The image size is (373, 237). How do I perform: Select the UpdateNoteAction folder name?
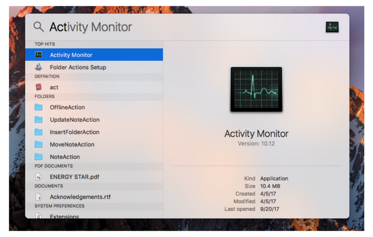tap(75, 120)
